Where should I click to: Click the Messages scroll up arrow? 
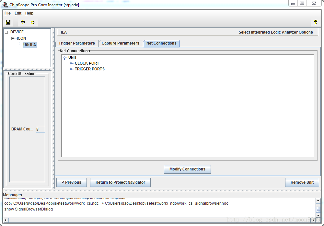point(318,201)
